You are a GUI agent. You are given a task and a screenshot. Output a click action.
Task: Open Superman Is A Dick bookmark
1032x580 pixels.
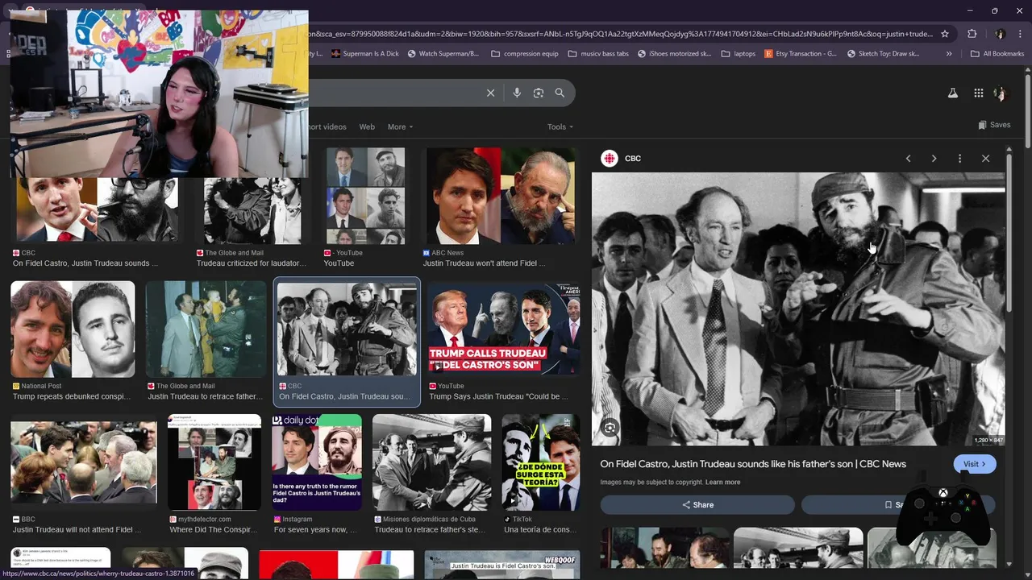click(364, 54)
